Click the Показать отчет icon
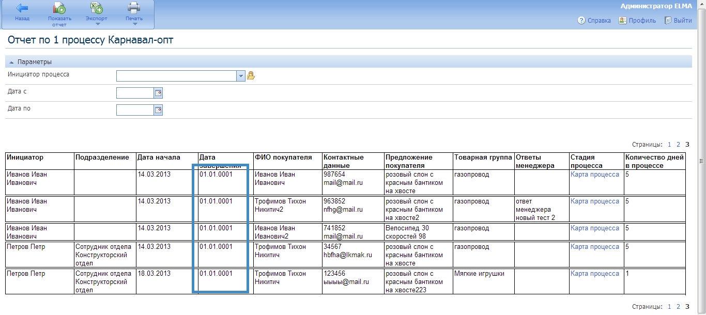This screenshot has width=706, height=315. click(x=59, y=8)
